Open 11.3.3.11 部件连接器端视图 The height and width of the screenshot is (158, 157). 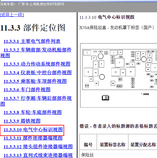click(33, 138)
